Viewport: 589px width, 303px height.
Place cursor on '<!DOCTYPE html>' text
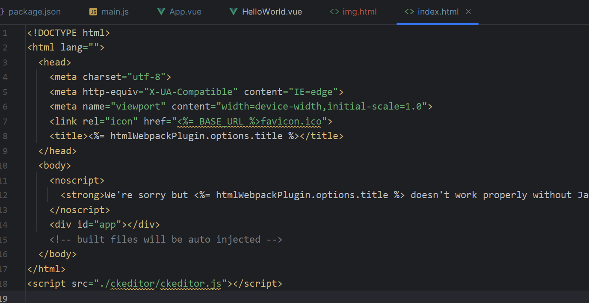[69, 33]
